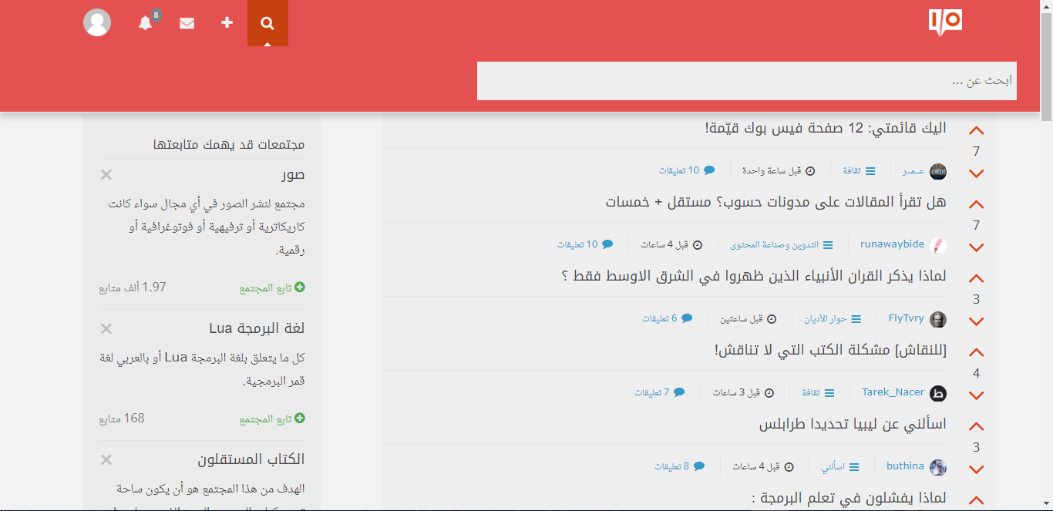The image size is (1053, 511).
Task: Open the 8 تعليقات comments link
Action: tap(680, 466)
